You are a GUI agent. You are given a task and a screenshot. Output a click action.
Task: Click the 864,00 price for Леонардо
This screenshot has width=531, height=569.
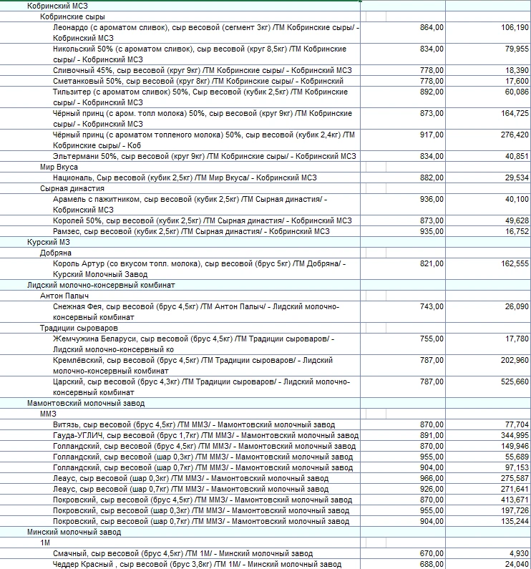tap(432, 27)
